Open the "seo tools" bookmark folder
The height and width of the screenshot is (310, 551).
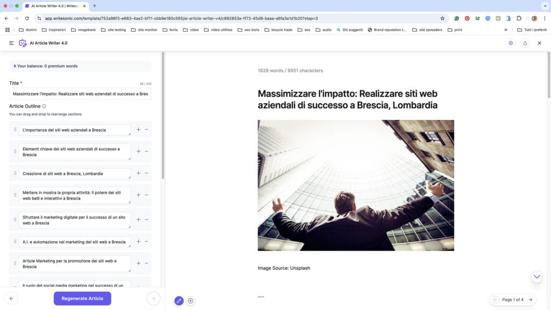(x=249, y=30)
